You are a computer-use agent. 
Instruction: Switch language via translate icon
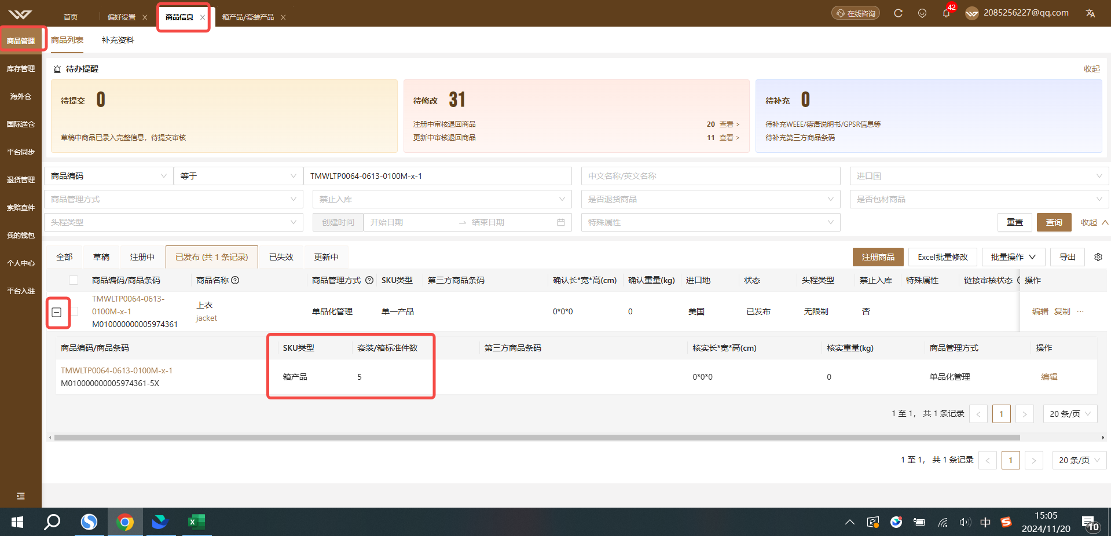[x=1090, y=13]
